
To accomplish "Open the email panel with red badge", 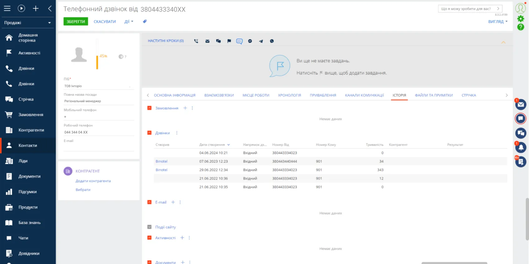I will (x=521, y=104).
